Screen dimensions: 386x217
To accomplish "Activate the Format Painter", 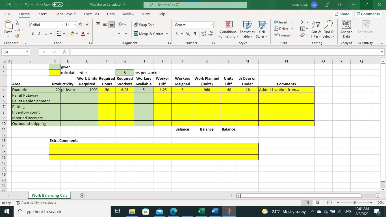I will tap(17, 36).
